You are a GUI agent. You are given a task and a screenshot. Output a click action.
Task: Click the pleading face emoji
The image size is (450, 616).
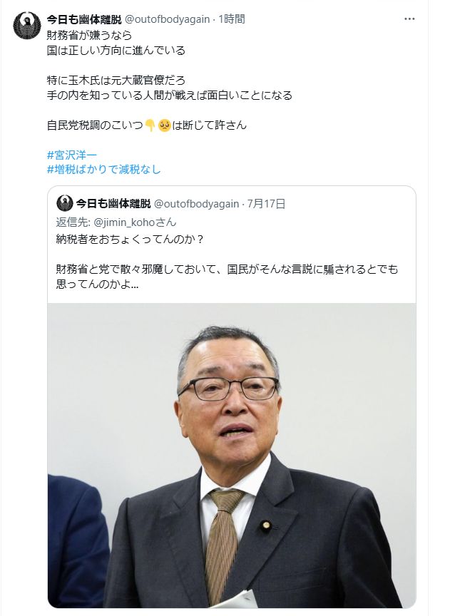coord(164,125)
